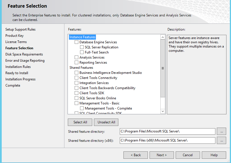The width and height of the screenshot is (231, 163).
Task: Click the Ready to Install step
Action: coord(17,73)
